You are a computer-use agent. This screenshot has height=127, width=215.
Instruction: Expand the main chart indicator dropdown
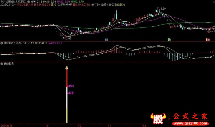click(28, 2)
